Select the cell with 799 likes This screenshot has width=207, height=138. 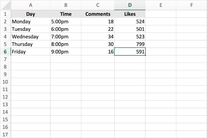pyautogui.click(x=130, y=44)
